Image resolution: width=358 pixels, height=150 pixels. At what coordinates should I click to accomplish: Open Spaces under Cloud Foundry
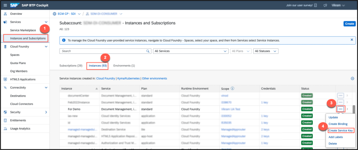[15, 55]
